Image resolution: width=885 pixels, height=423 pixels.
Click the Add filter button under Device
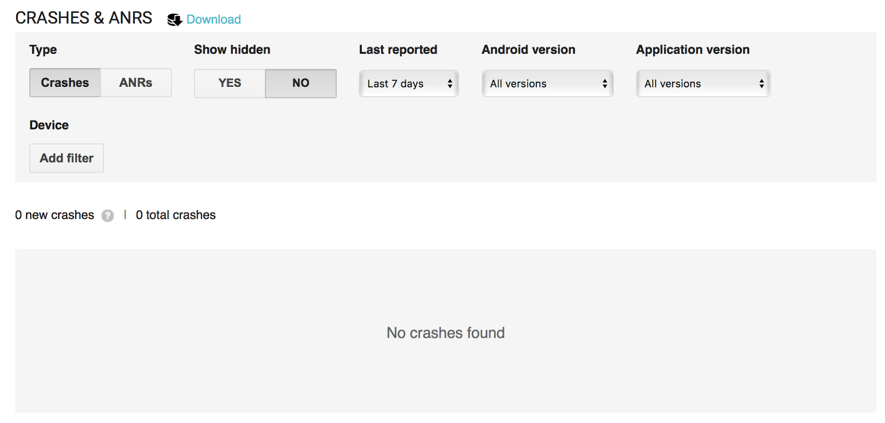[66, 158]
